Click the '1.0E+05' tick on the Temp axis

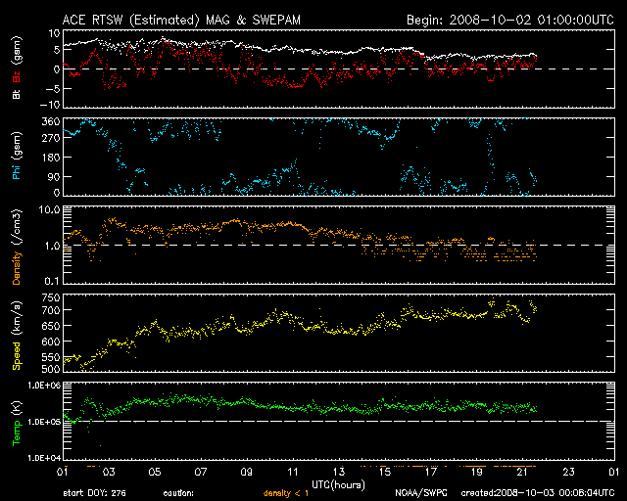(44, 422)
